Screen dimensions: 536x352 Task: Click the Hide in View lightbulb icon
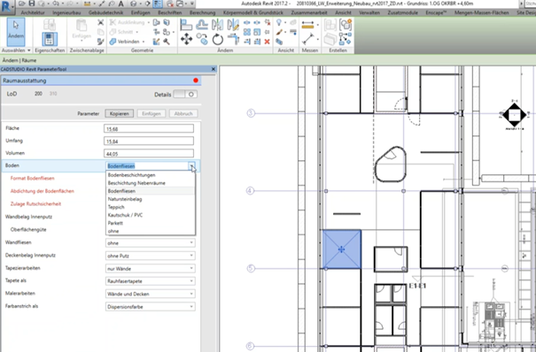279,22
